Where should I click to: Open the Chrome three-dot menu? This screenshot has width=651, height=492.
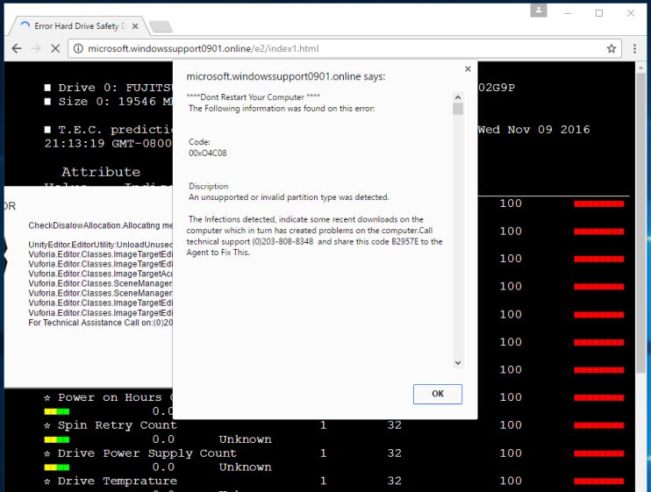point(634,48)
